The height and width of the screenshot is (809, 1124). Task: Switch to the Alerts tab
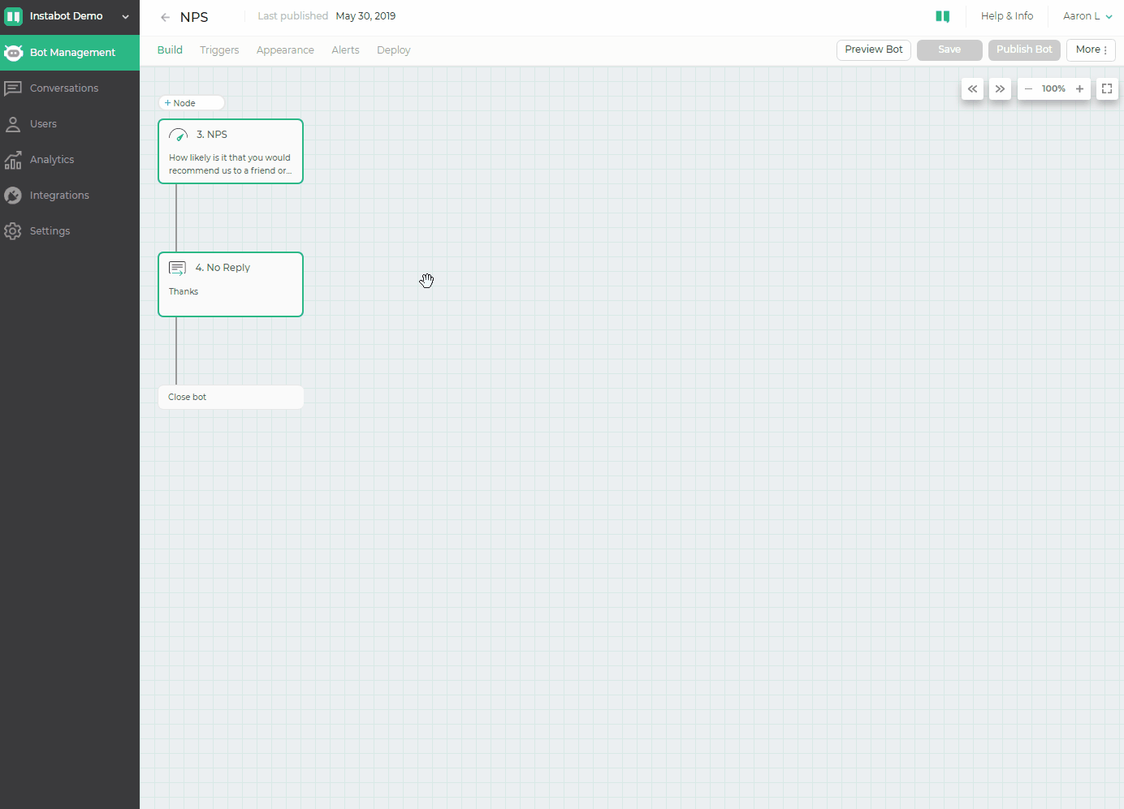pyautogui.click(x=345, y=50)
